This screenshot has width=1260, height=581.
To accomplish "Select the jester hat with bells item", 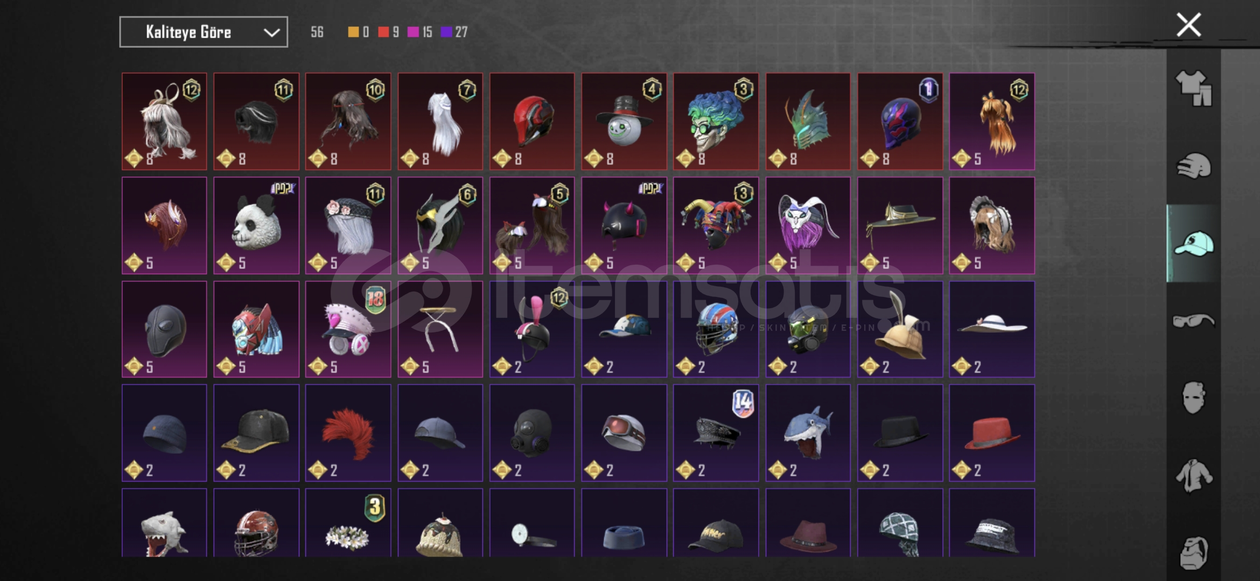I will [x=716, y=225].
